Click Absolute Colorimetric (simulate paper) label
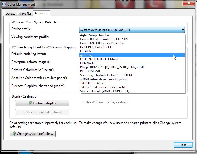Screen dimensions: 197x154 coord(39,78)
